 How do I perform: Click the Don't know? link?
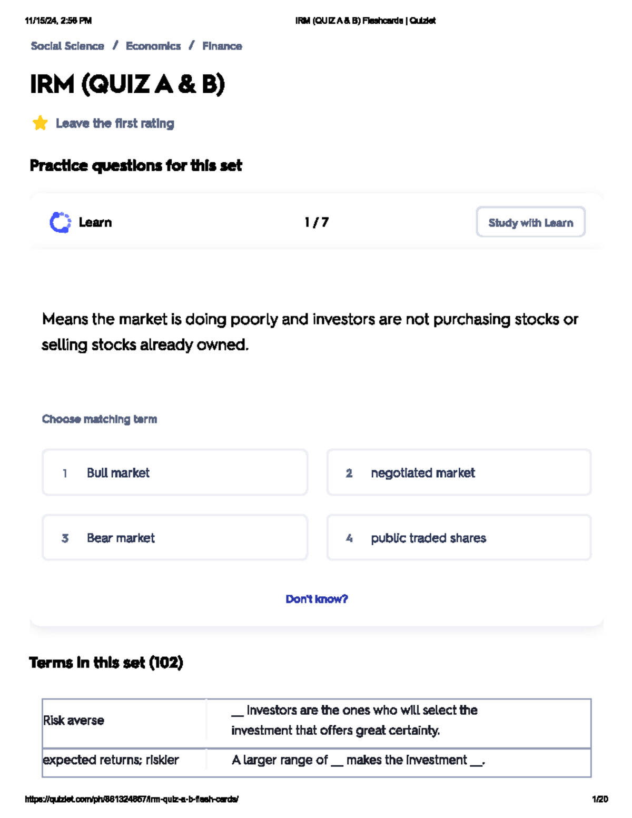[317, 599]
